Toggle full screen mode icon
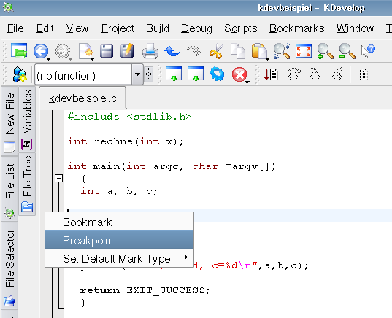This screenshot has width=392, height=318. point(304,51)
